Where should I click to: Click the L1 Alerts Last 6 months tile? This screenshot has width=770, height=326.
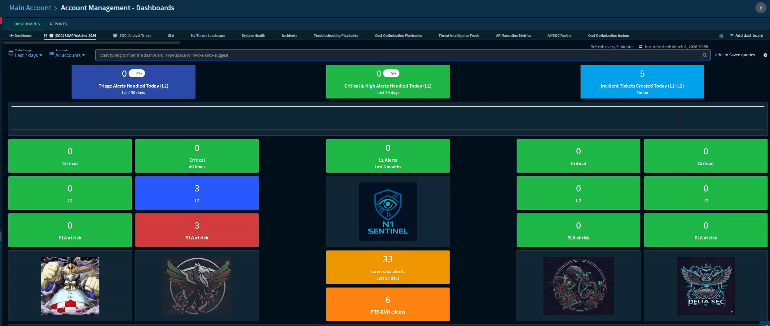pos(388,156)
